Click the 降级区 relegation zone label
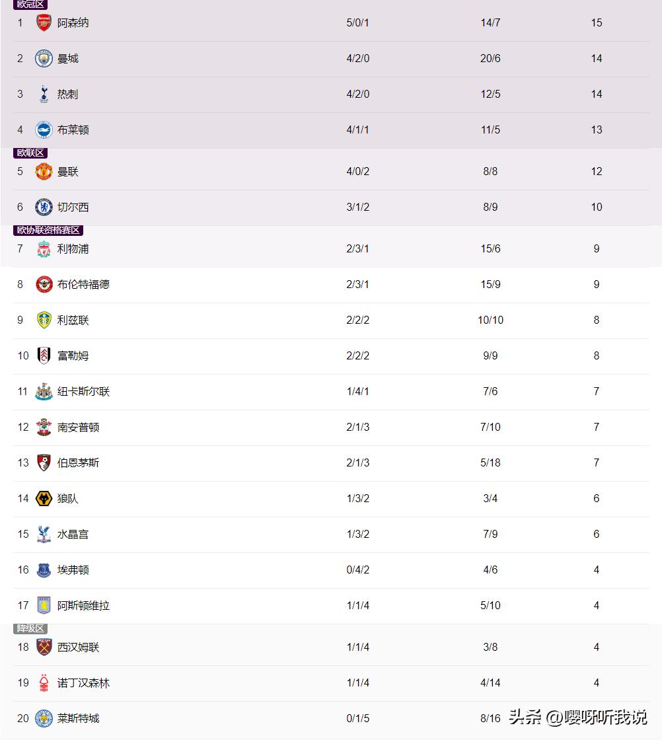The height and width of the screenshot is (740, 662). [x=30, y=628]
